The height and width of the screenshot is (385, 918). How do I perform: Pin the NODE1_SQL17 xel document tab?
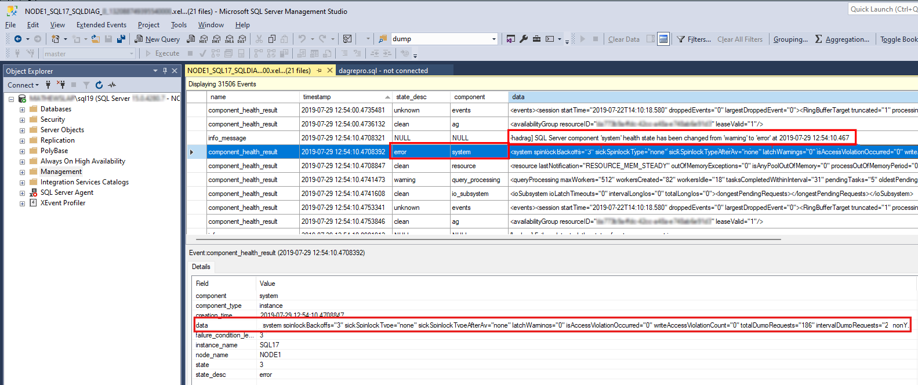319,71
